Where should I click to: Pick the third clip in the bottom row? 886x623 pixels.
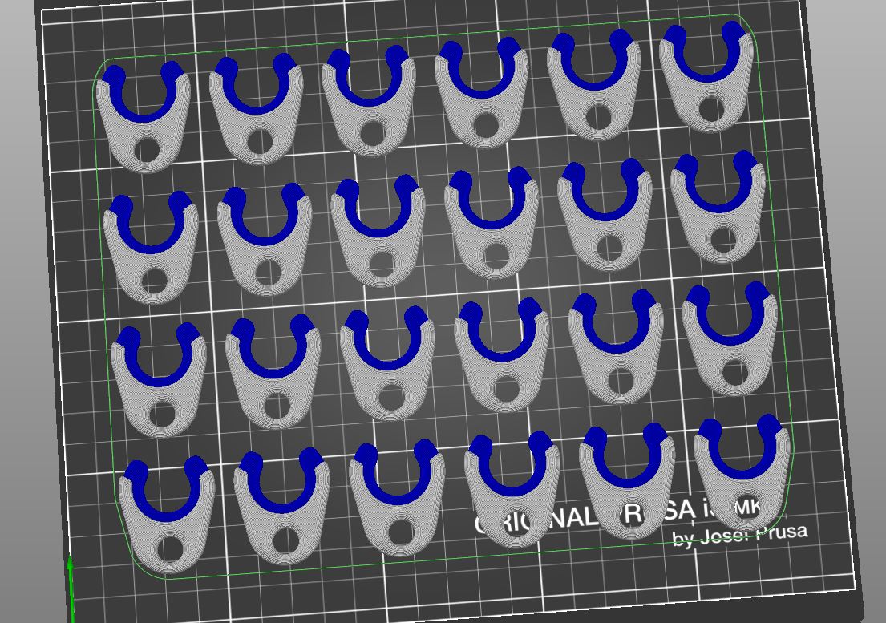397,498
